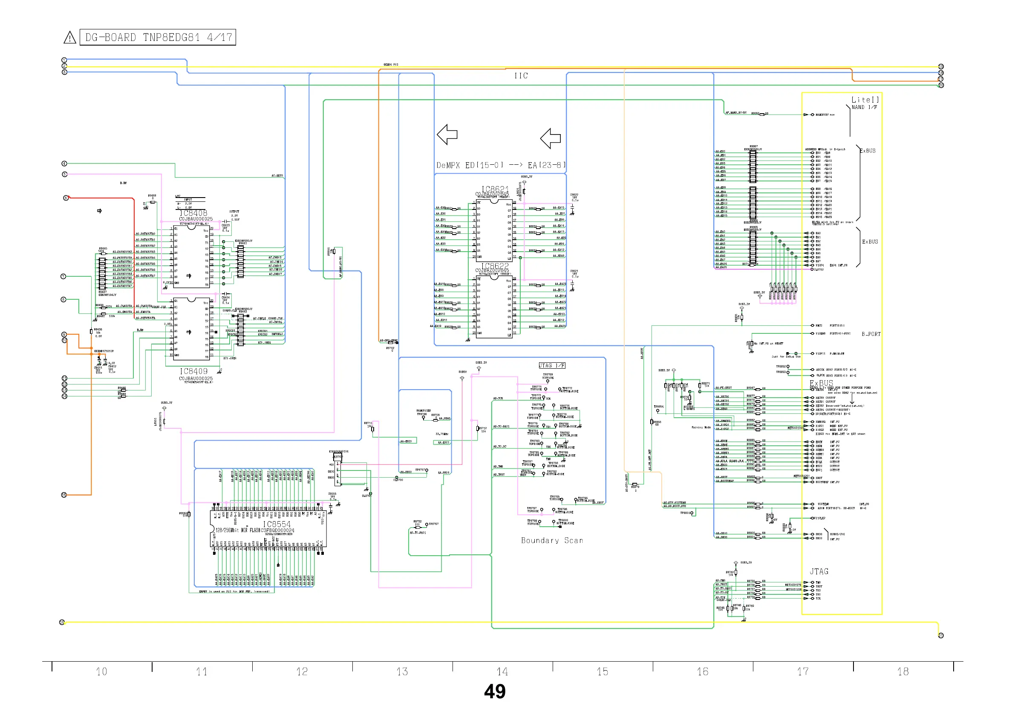Click column number 14 on the bottom ruler
Image resolution: width=1012 pixels, height=717 pixels.
pos(502,672)
